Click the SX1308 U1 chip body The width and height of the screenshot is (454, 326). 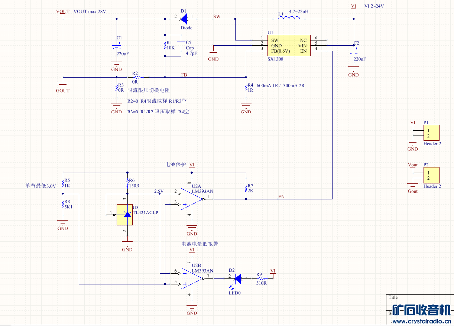pyautogui.click(x=289, y=46)
